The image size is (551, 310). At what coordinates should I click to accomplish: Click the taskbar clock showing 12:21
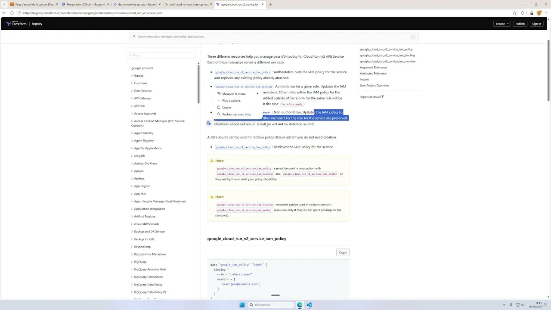(x=539, y=303)
